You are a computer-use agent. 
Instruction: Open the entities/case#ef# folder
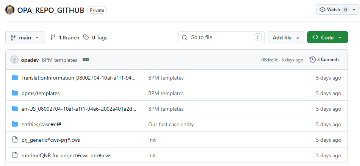[x=41, y=124]
